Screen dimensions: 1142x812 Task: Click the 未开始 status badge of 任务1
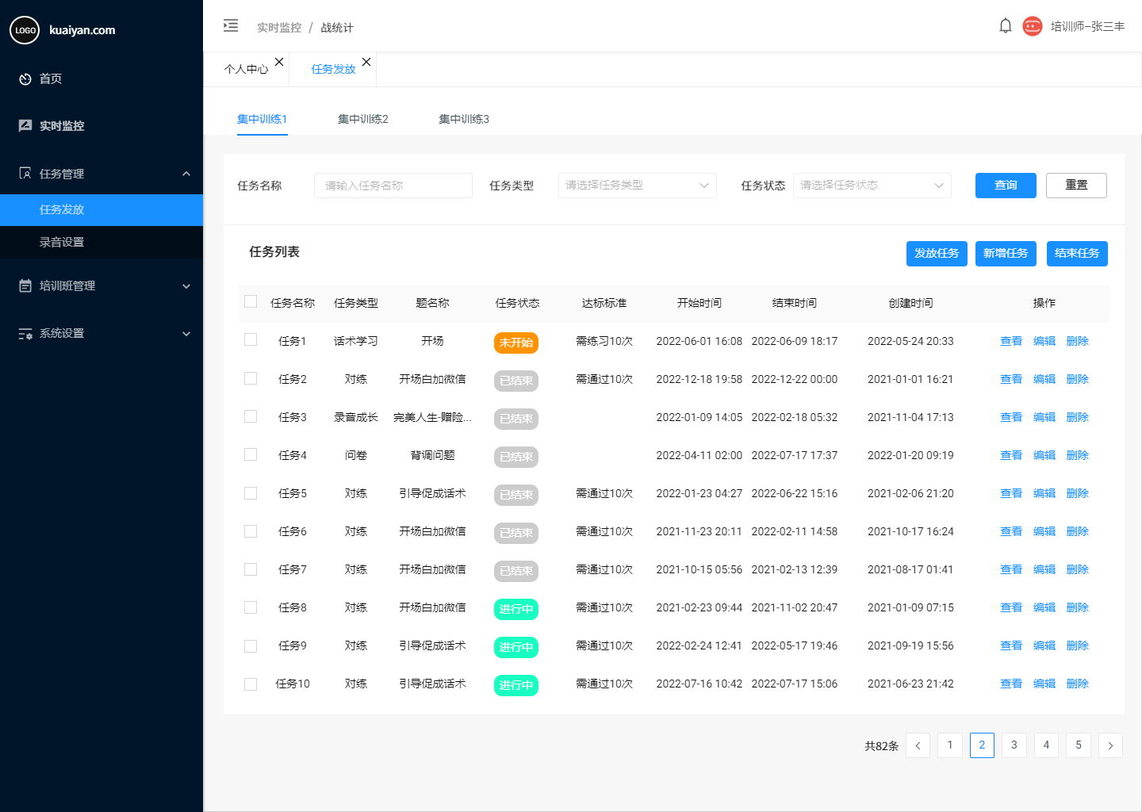pyautogui.click(x=516, y=343)
